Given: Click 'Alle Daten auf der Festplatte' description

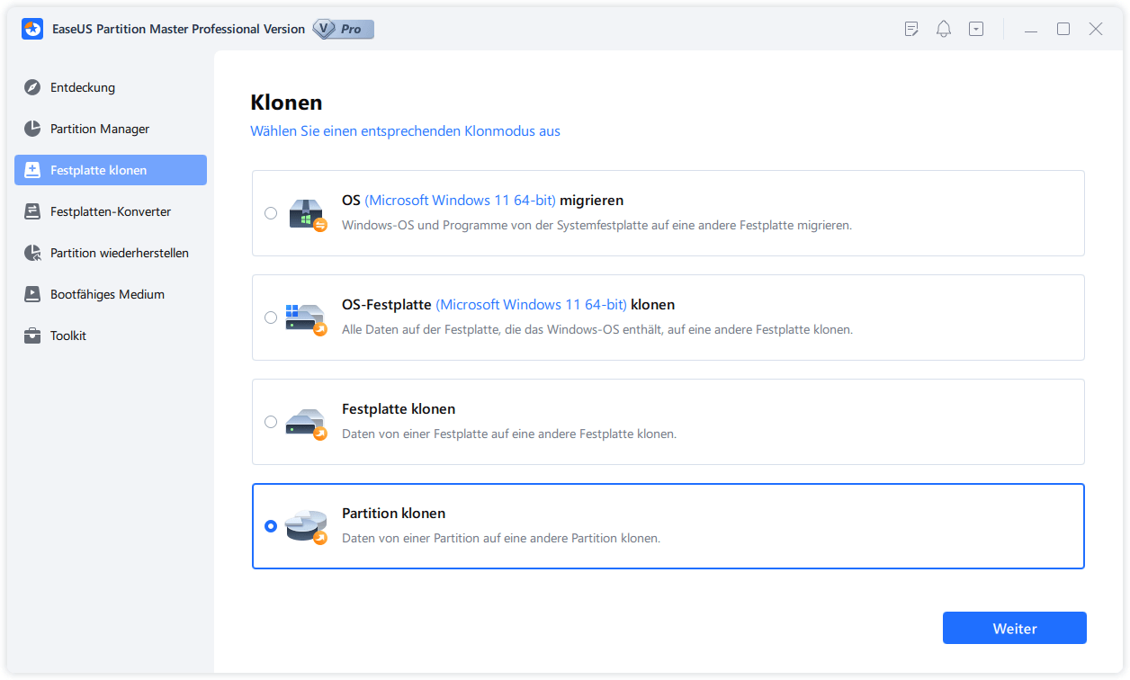Looking at the screenshot, I should pyautogui.click(x=597, y=329).
